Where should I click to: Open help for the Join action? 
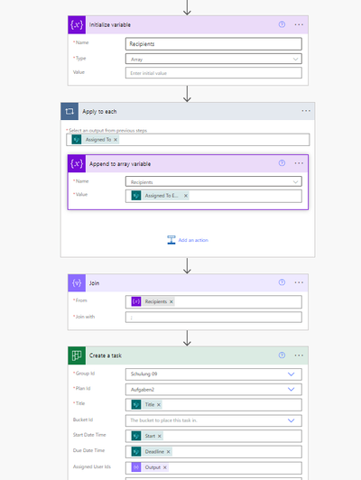coord(282,282)
